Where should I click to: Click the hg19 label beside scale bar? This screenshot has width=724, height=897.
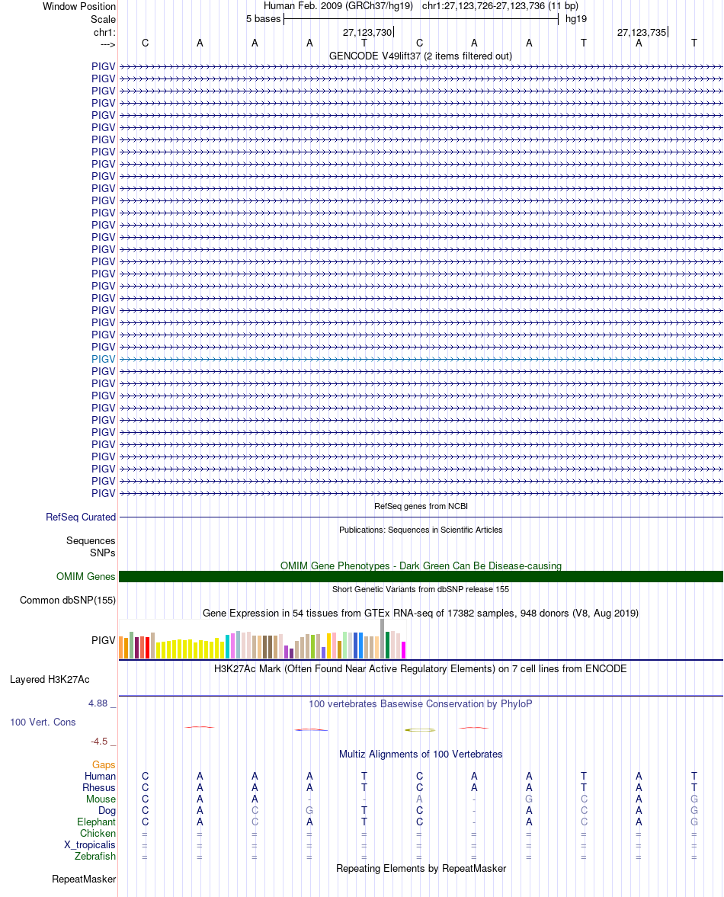pos(576,19)
